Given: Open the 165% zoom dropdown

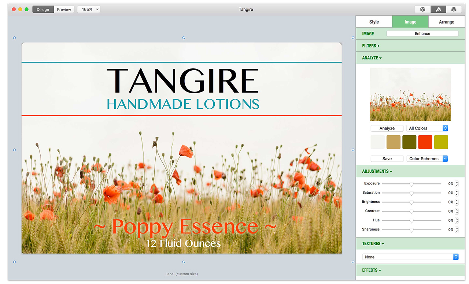Looking at the screenshot, I should coord(89,10).
